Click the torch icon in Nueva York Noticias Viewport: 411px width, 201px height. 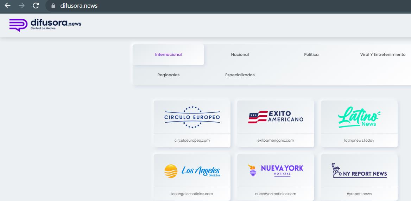pos(252,170)
